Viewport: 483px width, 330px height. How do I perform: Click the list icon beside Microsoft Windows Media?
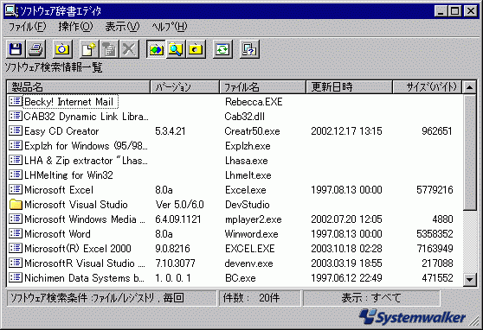16,219
